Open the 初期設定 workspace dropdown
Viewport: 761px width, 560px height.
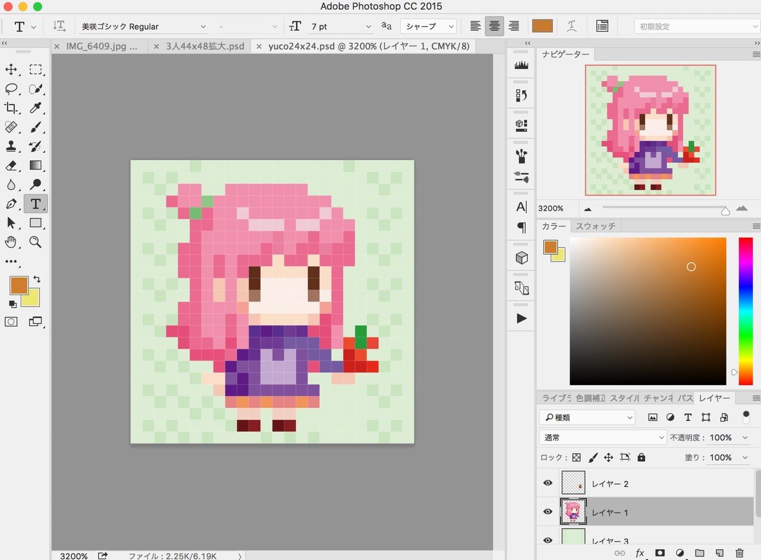pos(697,26)
